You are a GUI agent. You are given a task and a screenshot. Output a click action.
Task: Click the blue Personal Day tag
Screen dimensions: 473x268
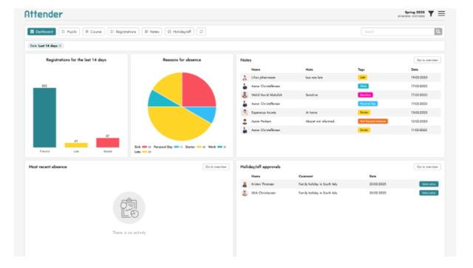(x=368, y=104)
